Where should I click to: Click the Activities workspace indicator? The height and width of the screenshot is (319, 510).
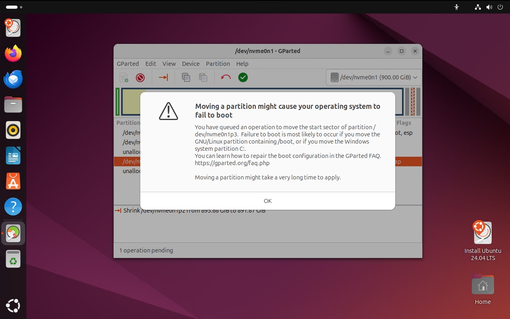(x=14, y=7)
